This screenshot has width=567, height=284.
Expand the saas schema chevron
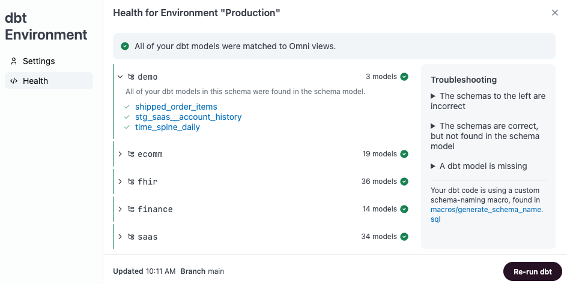coord(120,237)
